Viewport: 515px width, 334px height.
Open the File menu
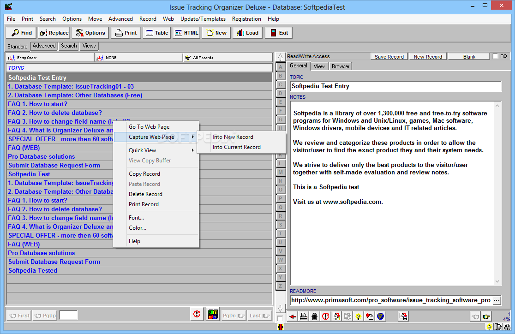(x=11, y=19)
